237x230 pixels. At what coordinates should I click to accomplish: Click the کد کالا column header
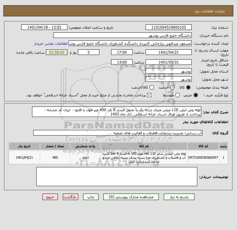point(203,146)
